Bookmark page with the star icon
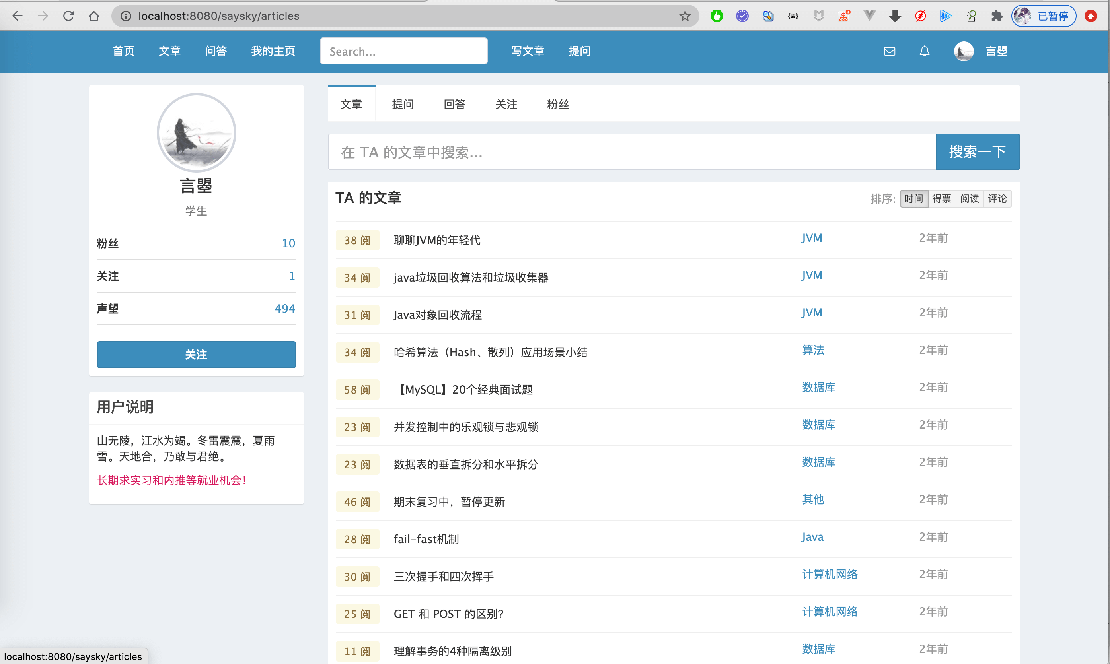The width and height of the screenshot is (1110, 664). pos(685,16)
